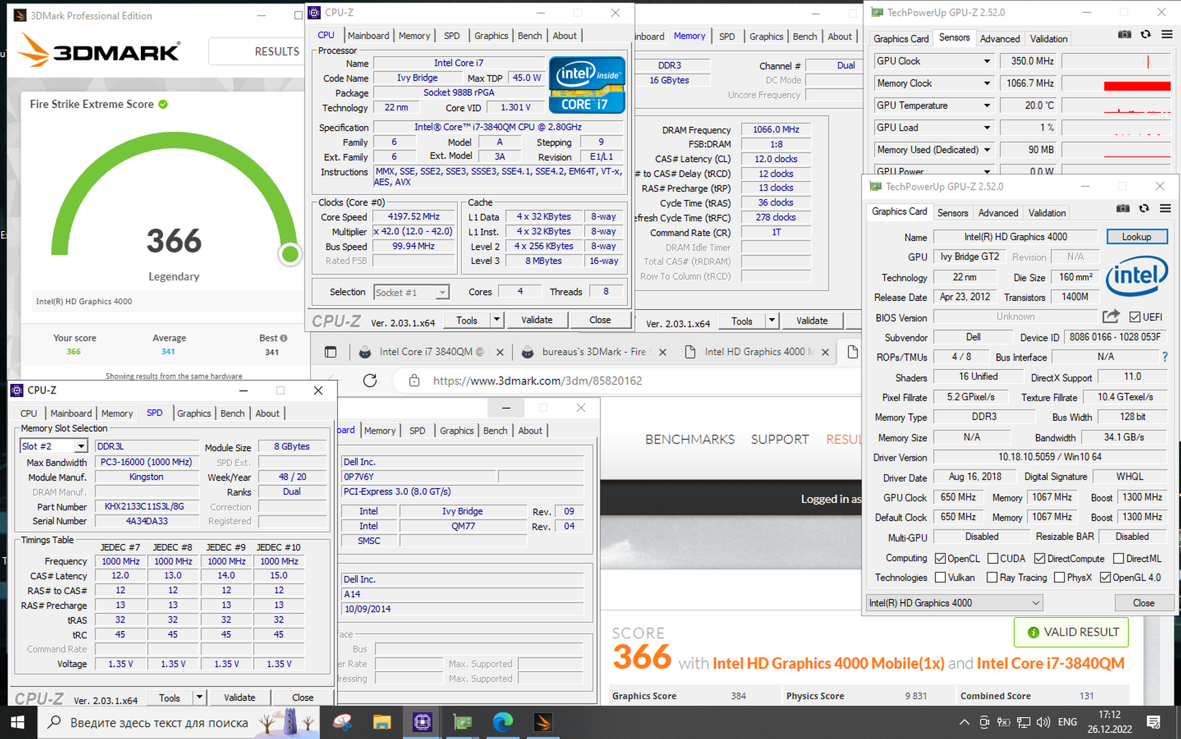
Task: Switch to Mainboard tab in CPU-Z CPU window
Action: point(368,36)
